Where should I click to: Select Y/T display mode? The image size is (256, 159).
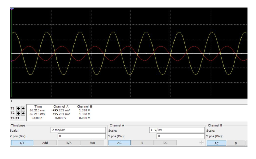coord(22,143)
